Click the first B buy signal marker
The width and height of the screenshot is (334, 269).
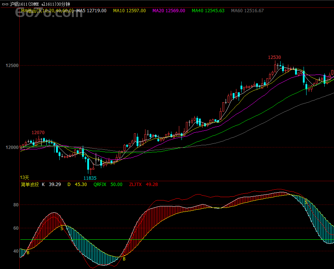coord(28,253)
